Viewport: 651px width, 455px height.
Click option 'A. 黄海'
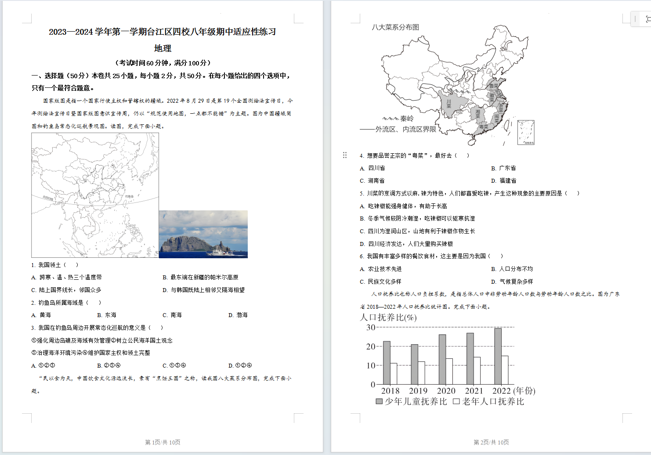point(41,315)
